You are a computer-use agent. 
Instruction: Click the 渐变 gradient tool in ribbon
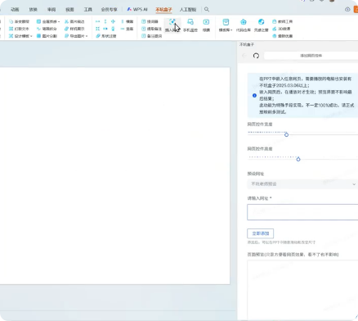(x=19, y=21)
